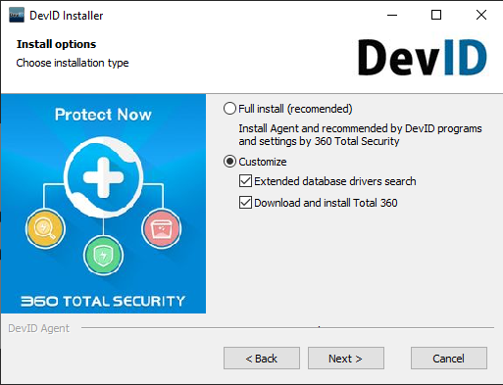Image resolution: width=503 pixels, height=385 pixels.
Task: Click the Next button
Action: tap(346, 359)
